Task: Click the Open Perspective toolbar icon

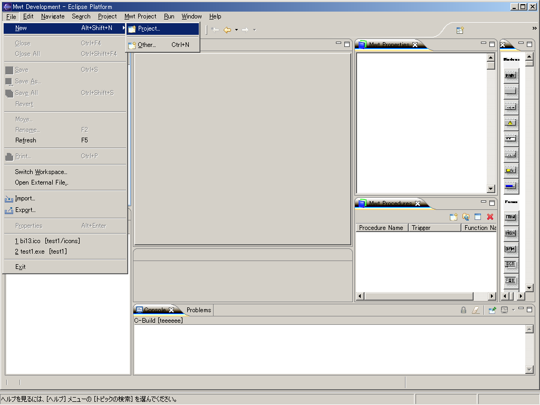Action: (460, 30)
